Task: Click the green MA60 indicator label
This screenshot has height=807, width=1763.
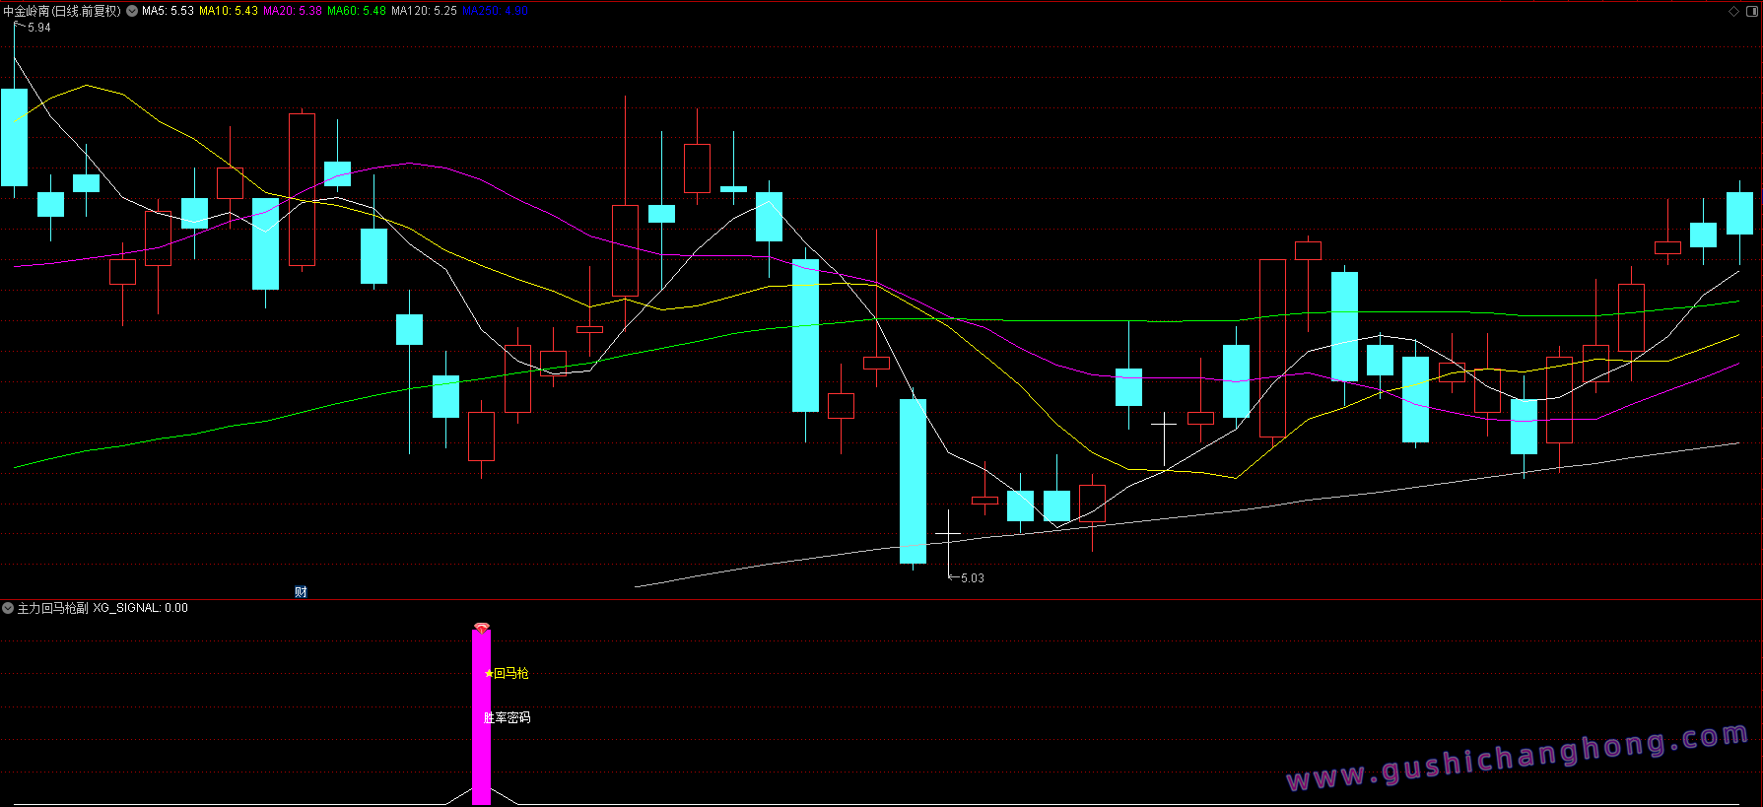Action: (357, 11)
